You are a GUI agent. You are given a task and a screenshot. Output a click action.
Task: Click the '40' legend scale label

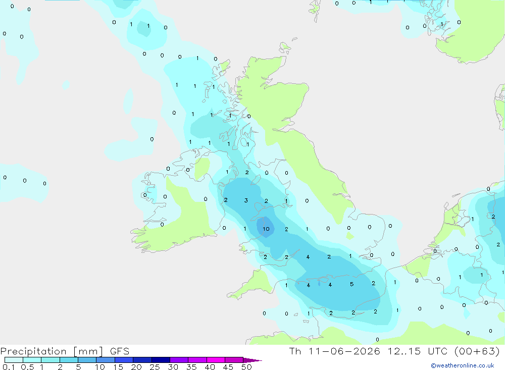pos(210,367)
